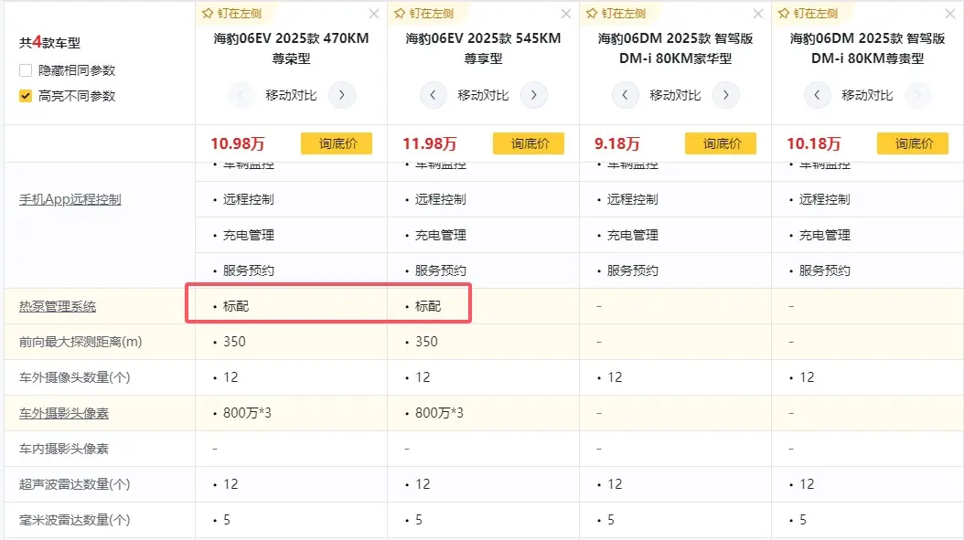Screen dimensions: 964x540
Task: Click 询底价 for the 11.98万 model
Action: (529, 143)
